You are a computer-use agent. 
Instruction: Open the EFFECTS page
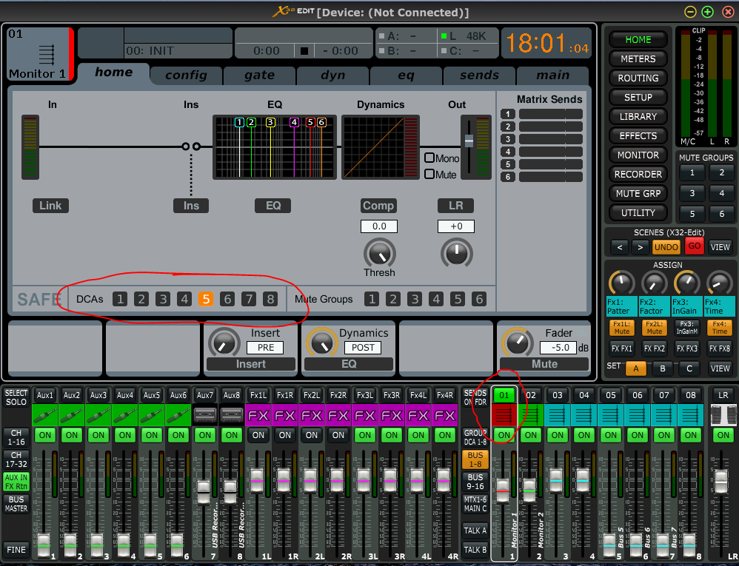(638, 135)
